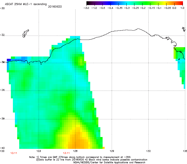
Task: Click the -0.1 color scale label
Action: (158, 8)
